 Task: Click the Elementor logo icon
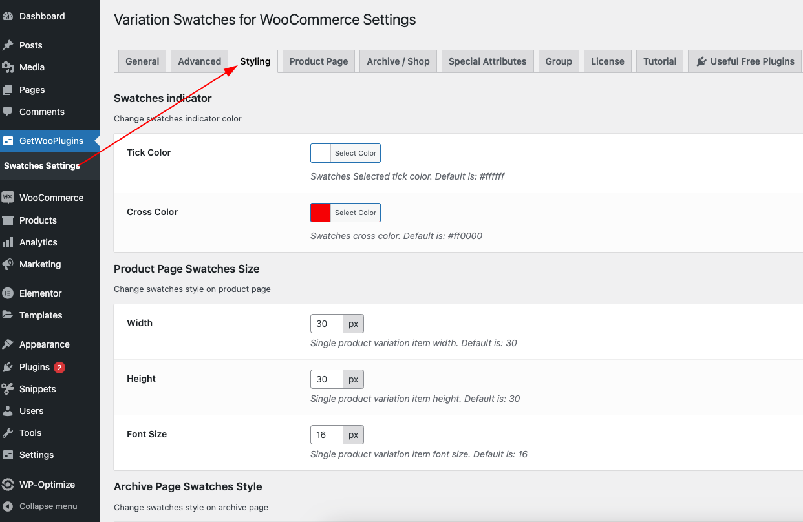tap(8, 293)
